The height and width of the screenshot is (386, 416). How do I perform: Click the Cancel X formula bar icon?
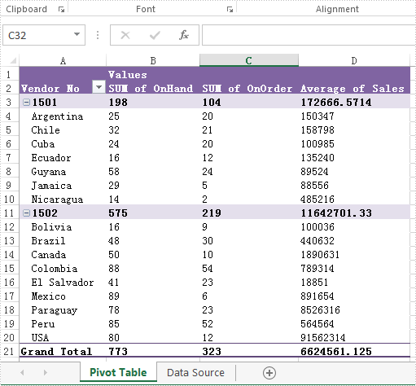pos(125,35)
